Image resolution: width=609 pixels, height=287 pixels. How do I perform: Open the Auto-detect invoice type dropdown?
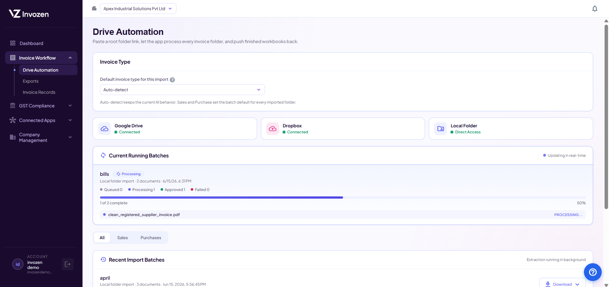(182, 90)
